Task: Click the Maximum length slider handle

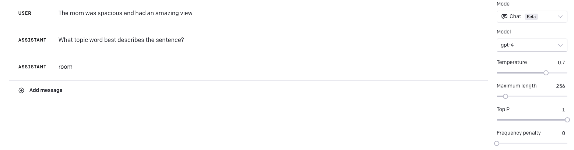Action: point(506,96)
